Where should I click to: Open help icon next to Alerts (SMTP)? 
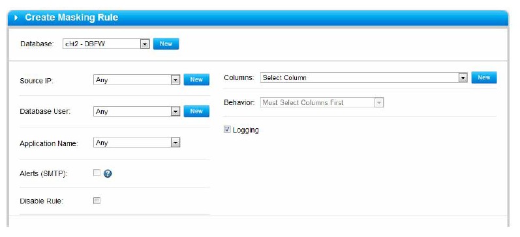coord(108,173)
